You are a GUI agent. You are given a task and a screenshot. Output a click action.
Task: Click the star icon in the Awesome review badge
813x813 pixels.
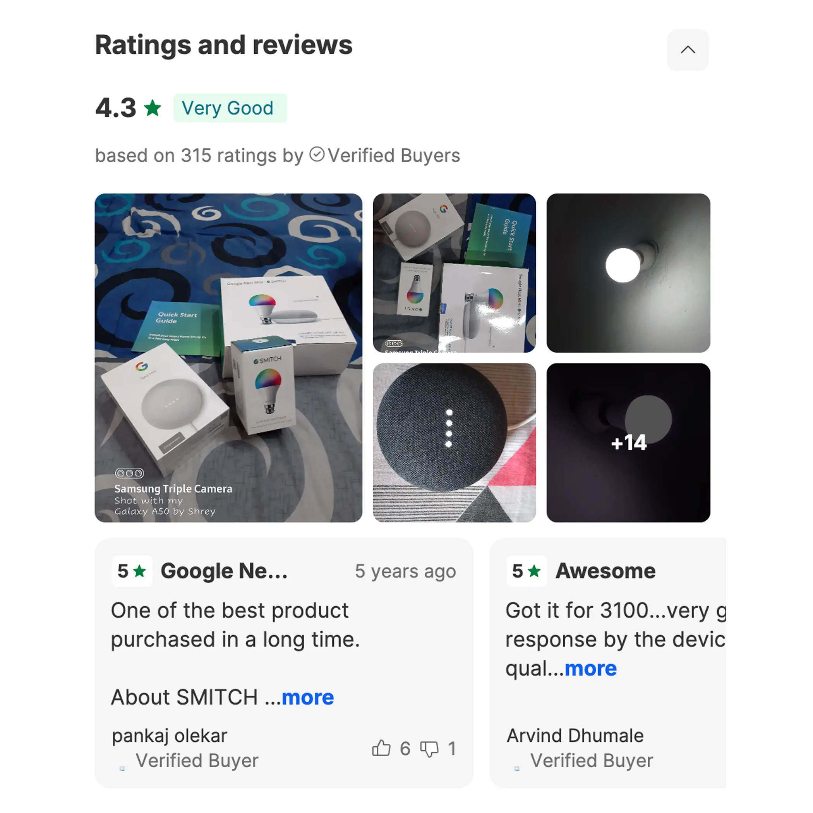click(x=534, y=571)
